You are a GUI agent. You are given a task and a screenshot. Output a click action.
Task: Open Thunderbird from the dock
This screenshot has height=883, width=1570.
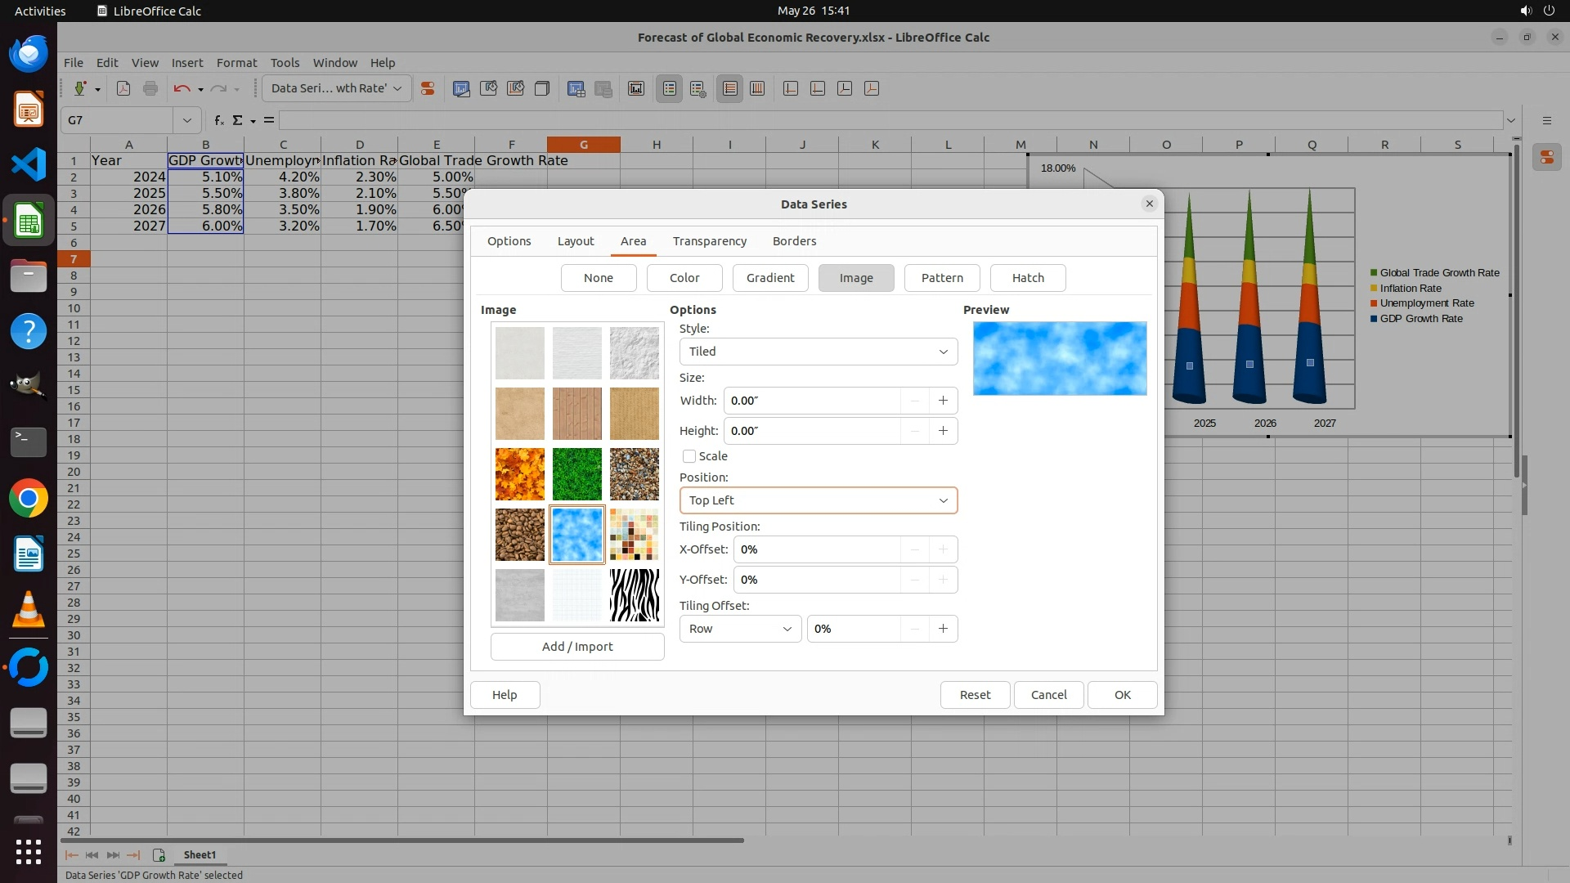[x=29, y=54]
